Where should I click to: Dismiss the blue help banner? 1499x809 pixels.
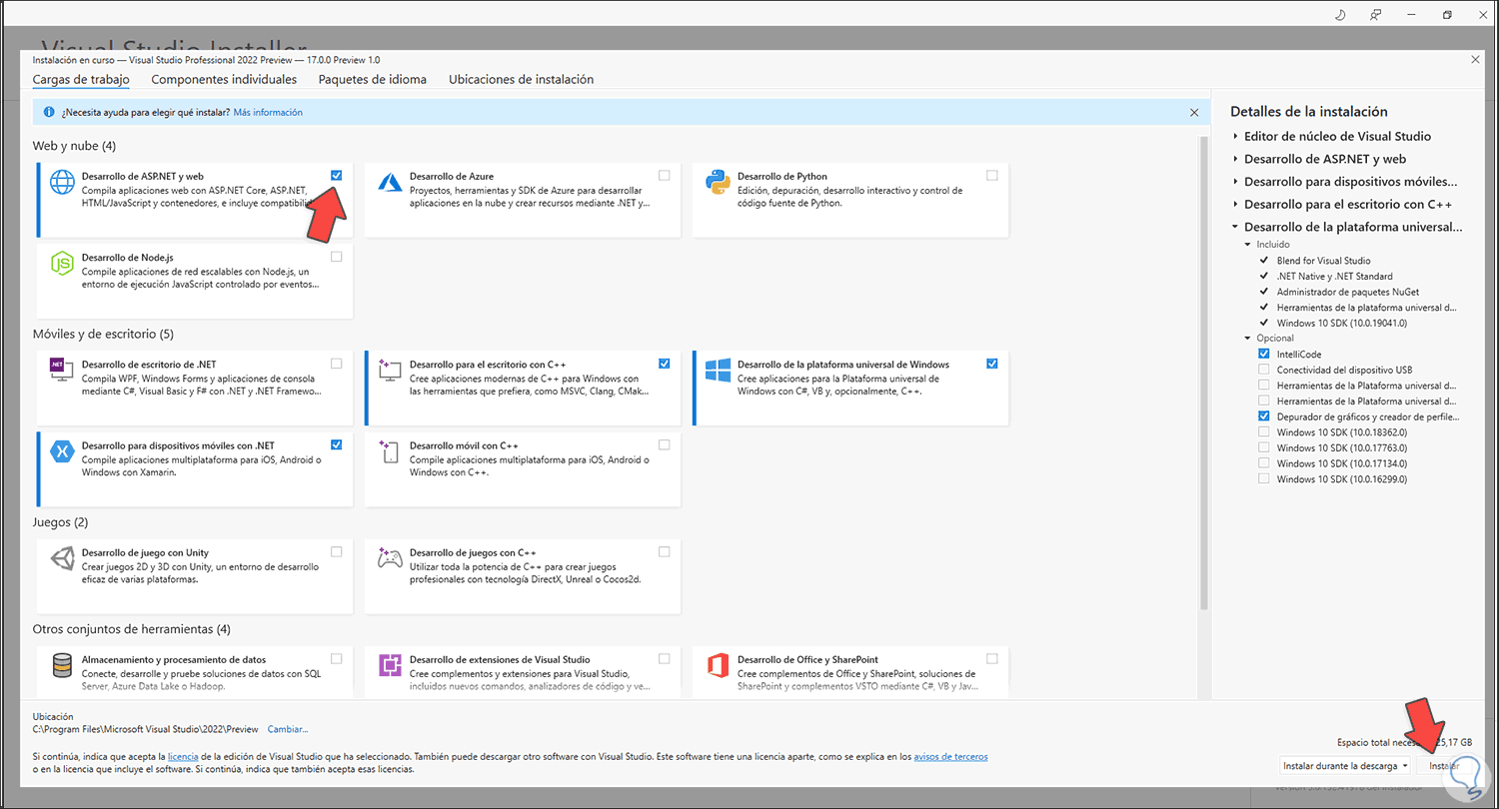click(x=1193, y=113)
